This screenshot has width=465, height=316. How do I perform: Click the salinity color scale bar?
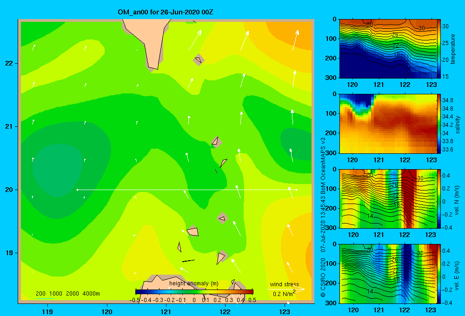[439, 124]
